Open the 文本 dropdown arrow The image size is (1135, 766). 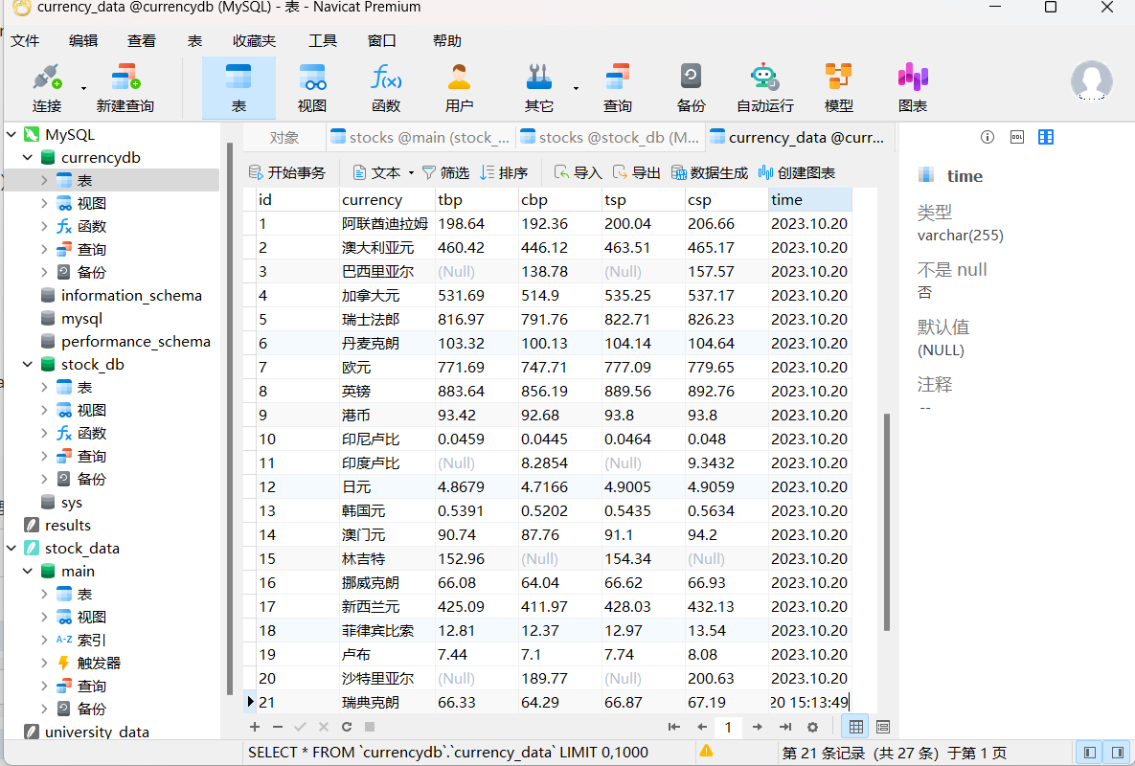click(411, 173)
